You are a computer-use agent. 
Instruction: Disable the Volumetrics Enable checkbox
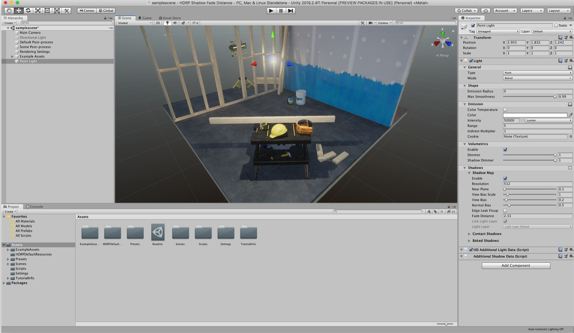click(505, 149)
